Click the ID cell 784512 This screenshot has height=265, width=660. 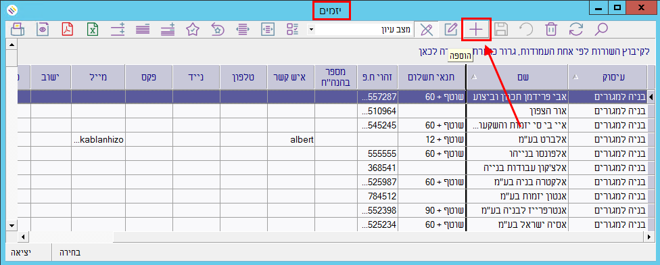(x=377, y=196)
